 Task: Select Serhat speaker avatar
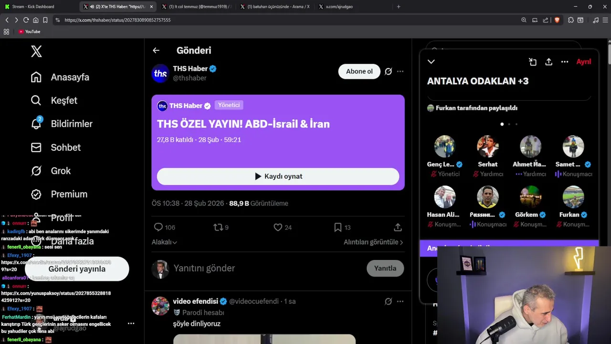(x=487, y=146)
